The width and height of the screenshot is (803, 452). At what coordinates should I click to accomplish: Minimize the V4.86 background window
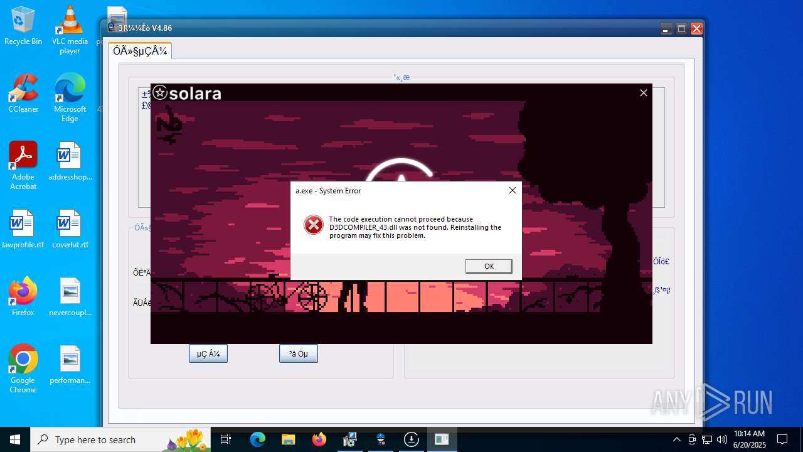tap(666, 28)
